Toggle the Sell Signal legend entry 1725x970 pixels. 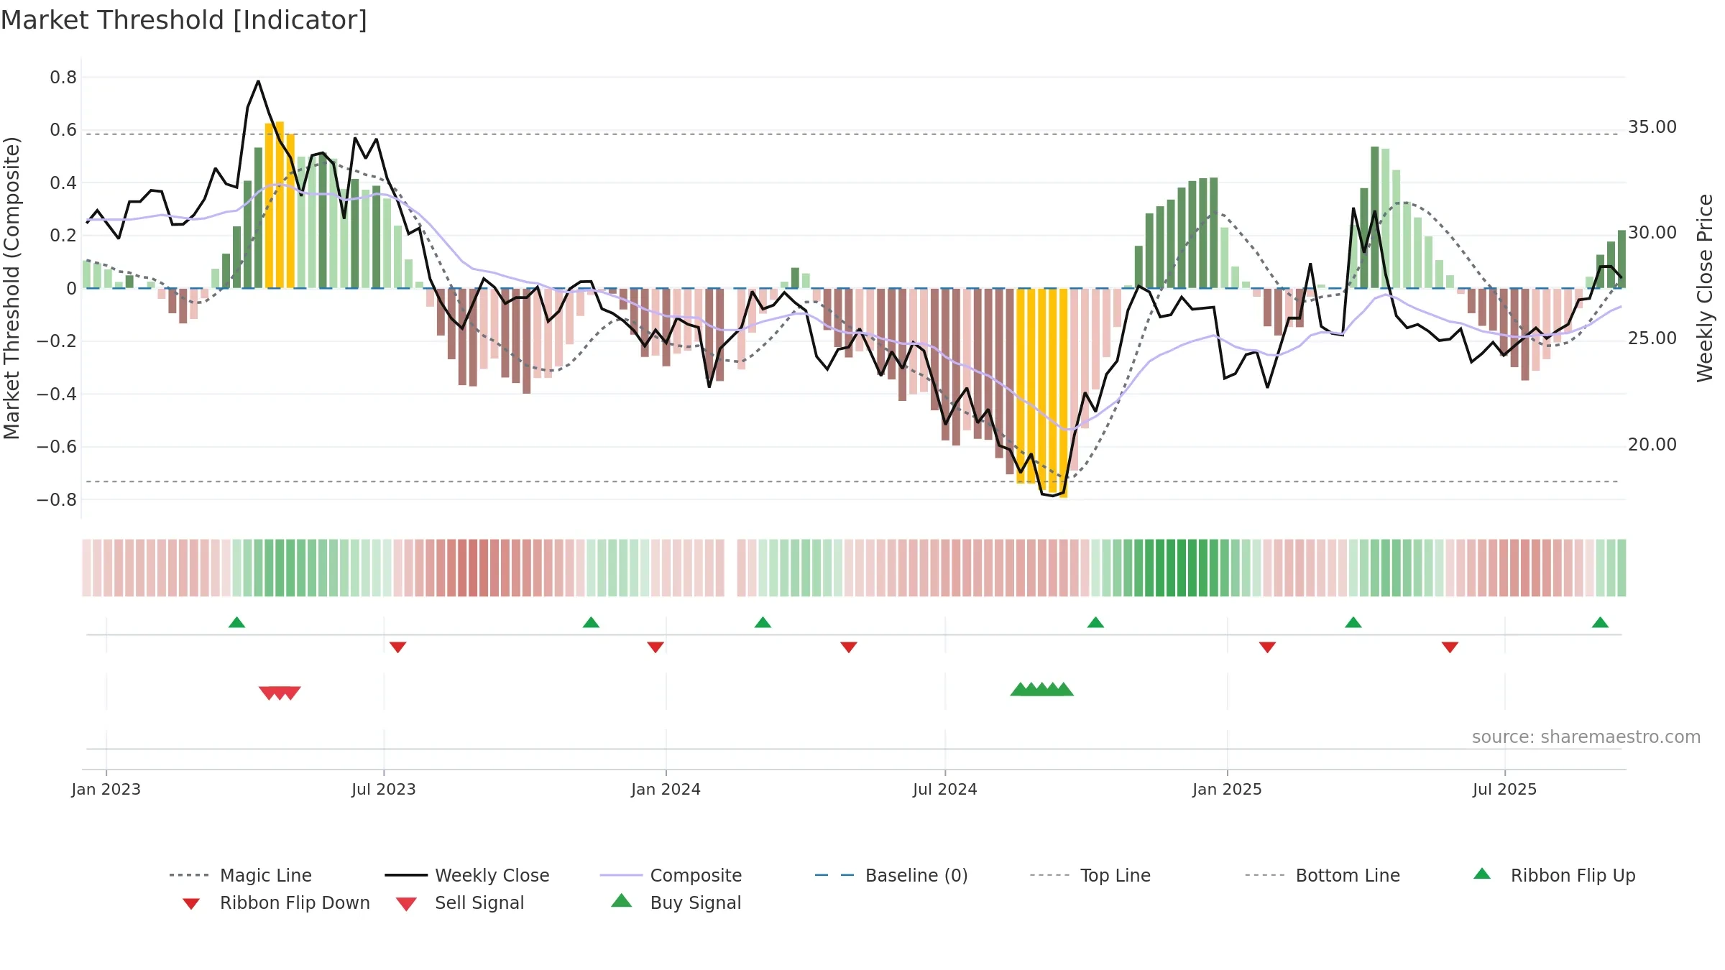click(460, 902)
